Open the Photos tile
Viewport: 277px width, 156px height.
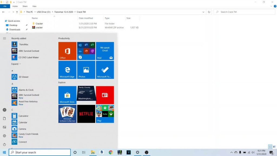86,70
